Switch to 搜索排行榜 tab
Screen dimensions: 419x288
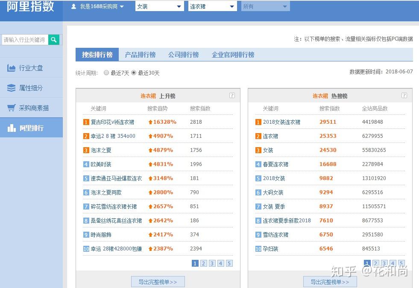point(97,55)
